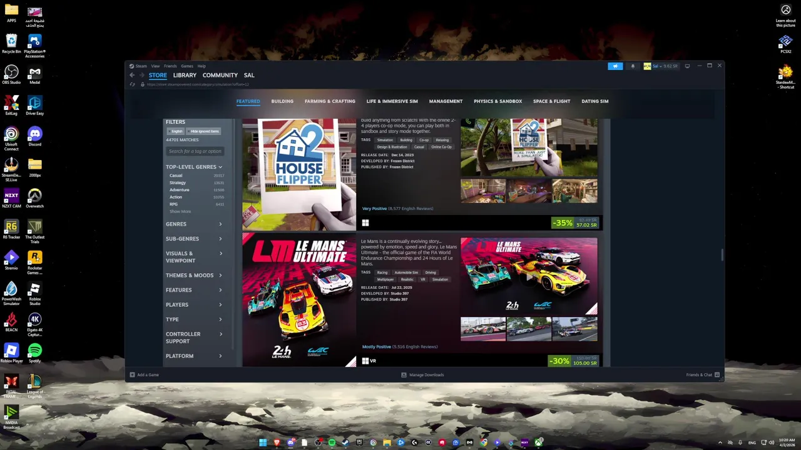Screen dimensions: 801x450
Task: Switch to the COMMUNITY section
Action: point(220,75)
